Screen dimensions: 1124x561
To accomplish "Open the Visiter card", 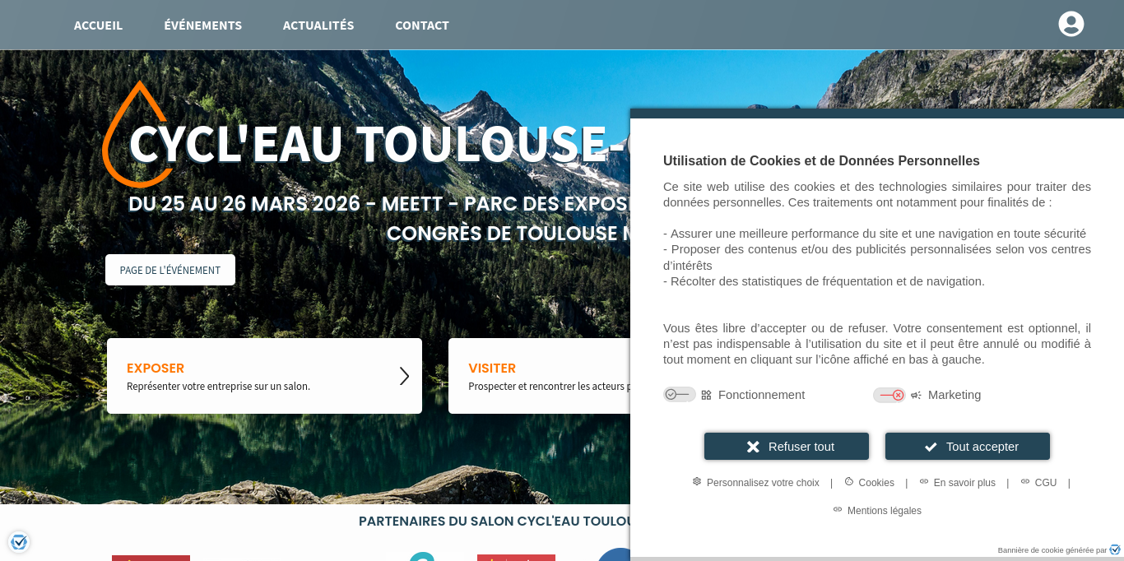I will click(539, 376).
